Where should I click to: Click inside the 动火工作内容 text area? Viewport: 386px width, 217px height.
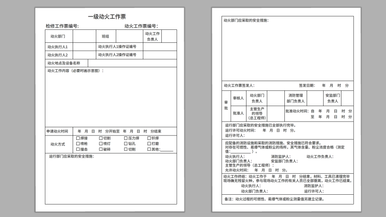pos(111,98)
